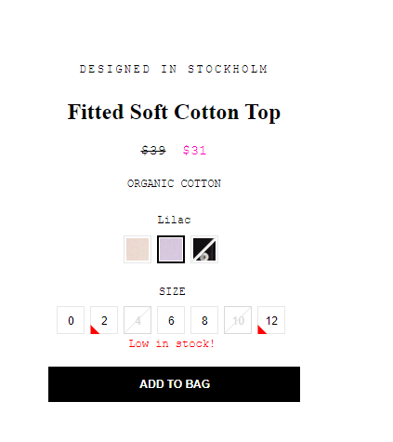393x442 pixels.
Task: Select size 2
Action: 104,320
